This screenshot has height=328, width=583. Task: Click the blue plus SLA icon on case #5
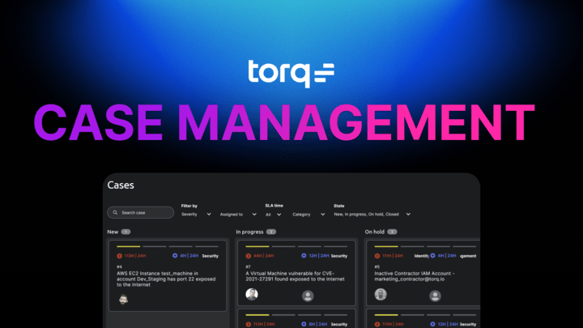coord(432,255)
